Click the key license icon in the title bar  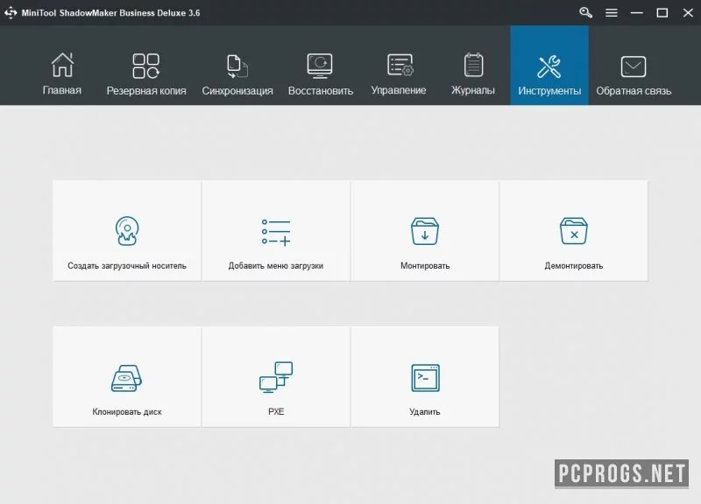pos(585,12)
